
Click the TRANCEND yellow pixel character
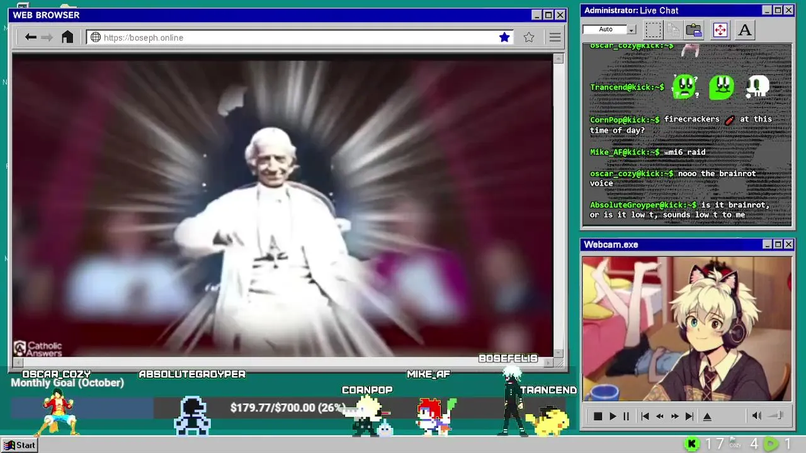pos(548,420)
